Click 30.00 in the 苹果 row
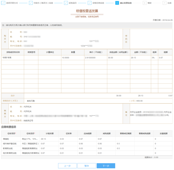This screenshot has height=170, width=174. 110,58
